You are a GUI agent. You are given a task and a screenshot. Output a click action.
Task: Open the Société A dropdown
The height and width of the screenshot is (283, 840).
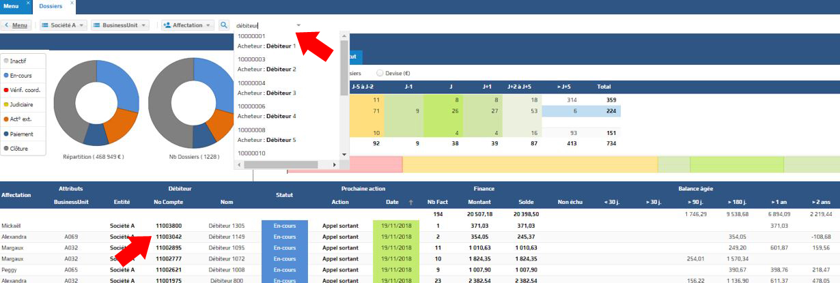point(64,25)
